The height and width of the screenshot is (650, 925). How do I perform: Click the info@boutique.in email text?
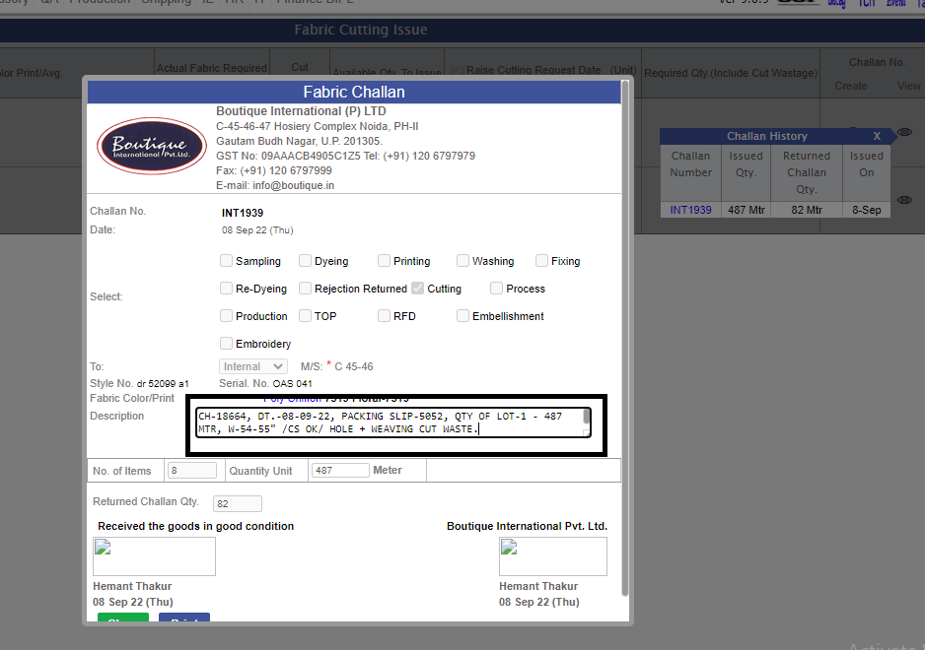pyautogui.click(x=293, y=185)
